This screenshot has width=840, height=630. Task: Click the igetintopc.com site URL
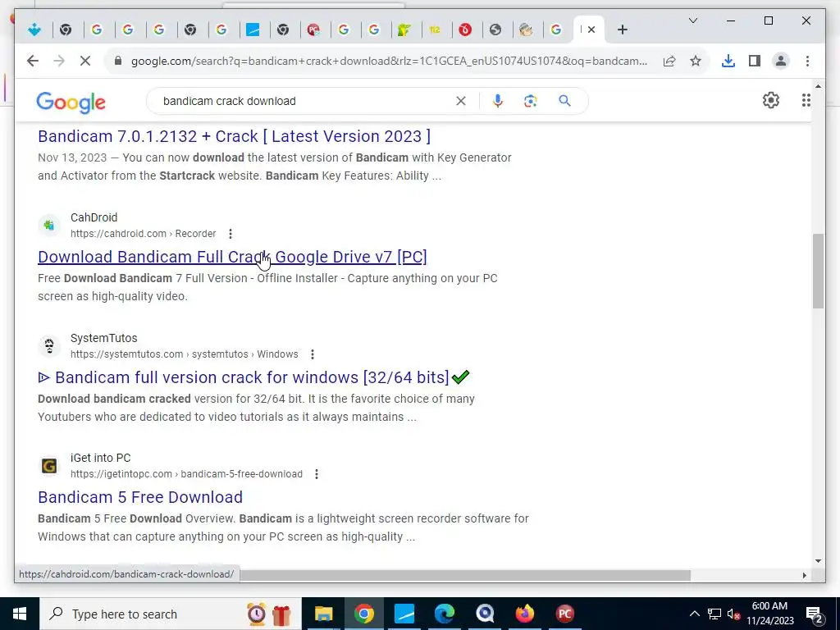point(186,474)
